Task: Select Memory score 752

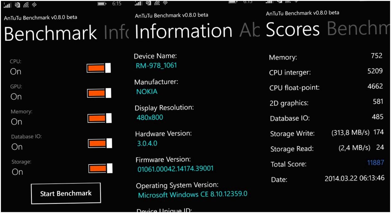Action: 377,56
